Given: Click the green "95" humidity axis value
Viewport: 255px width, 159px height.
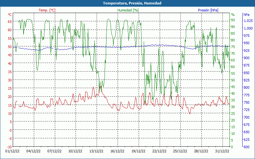Looking at the screenshot, I should point(233,20).
